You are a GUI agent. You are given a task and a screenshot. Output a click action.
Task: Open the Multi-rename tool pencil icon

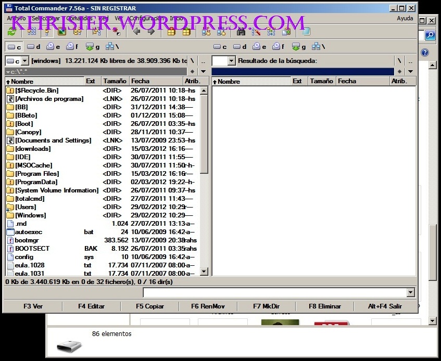point(256,32)
